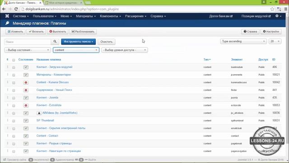
Task: Expand the Инструменты поиска button
Action: click(78, 42)
